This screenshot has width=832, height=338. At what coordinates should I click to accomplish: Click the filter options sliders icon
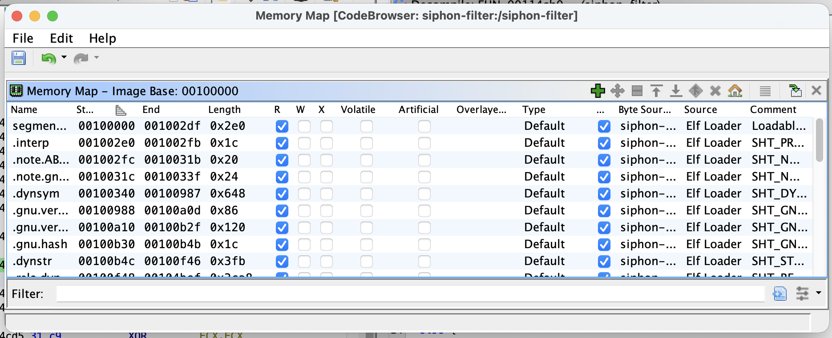[802, 294]
